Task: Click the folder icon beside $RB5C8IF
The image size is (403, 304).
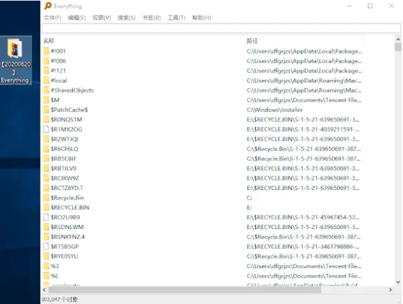Action: coord(46,159)
